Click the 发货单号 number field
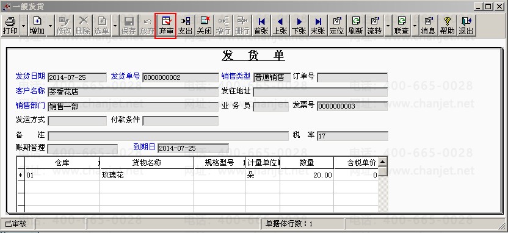This screenshot has height=233, width=508. coord(181,77)
